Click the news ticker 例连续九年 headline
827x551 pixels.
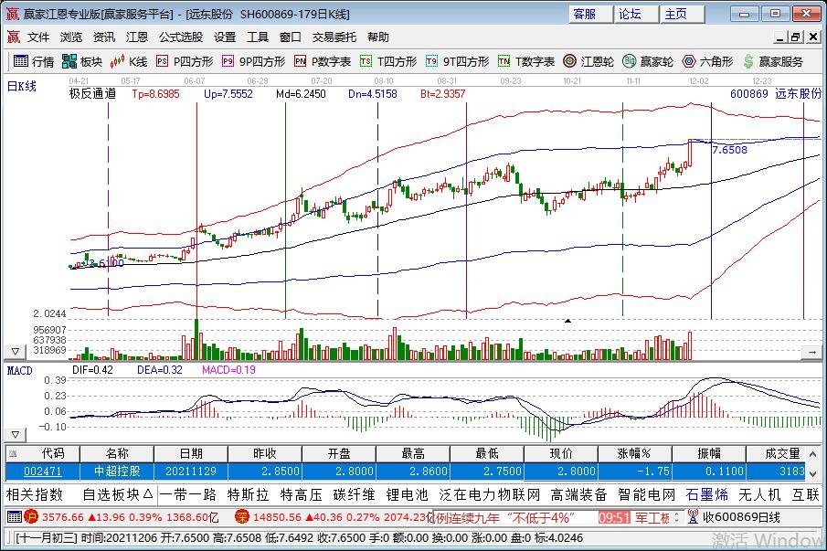[504, 518]
